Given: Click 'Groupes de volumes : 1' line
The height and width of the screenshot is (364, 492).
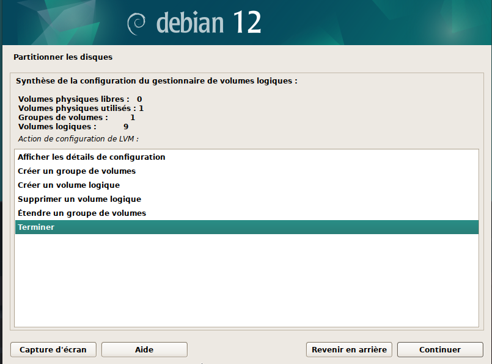Looking at the screenshot, I should tap(77, 117).
